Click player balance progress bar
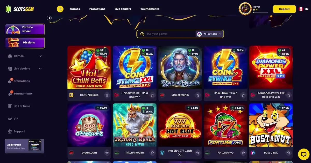Image resolution: width=311 pixels, height=163 pixels. click(260, 12)
